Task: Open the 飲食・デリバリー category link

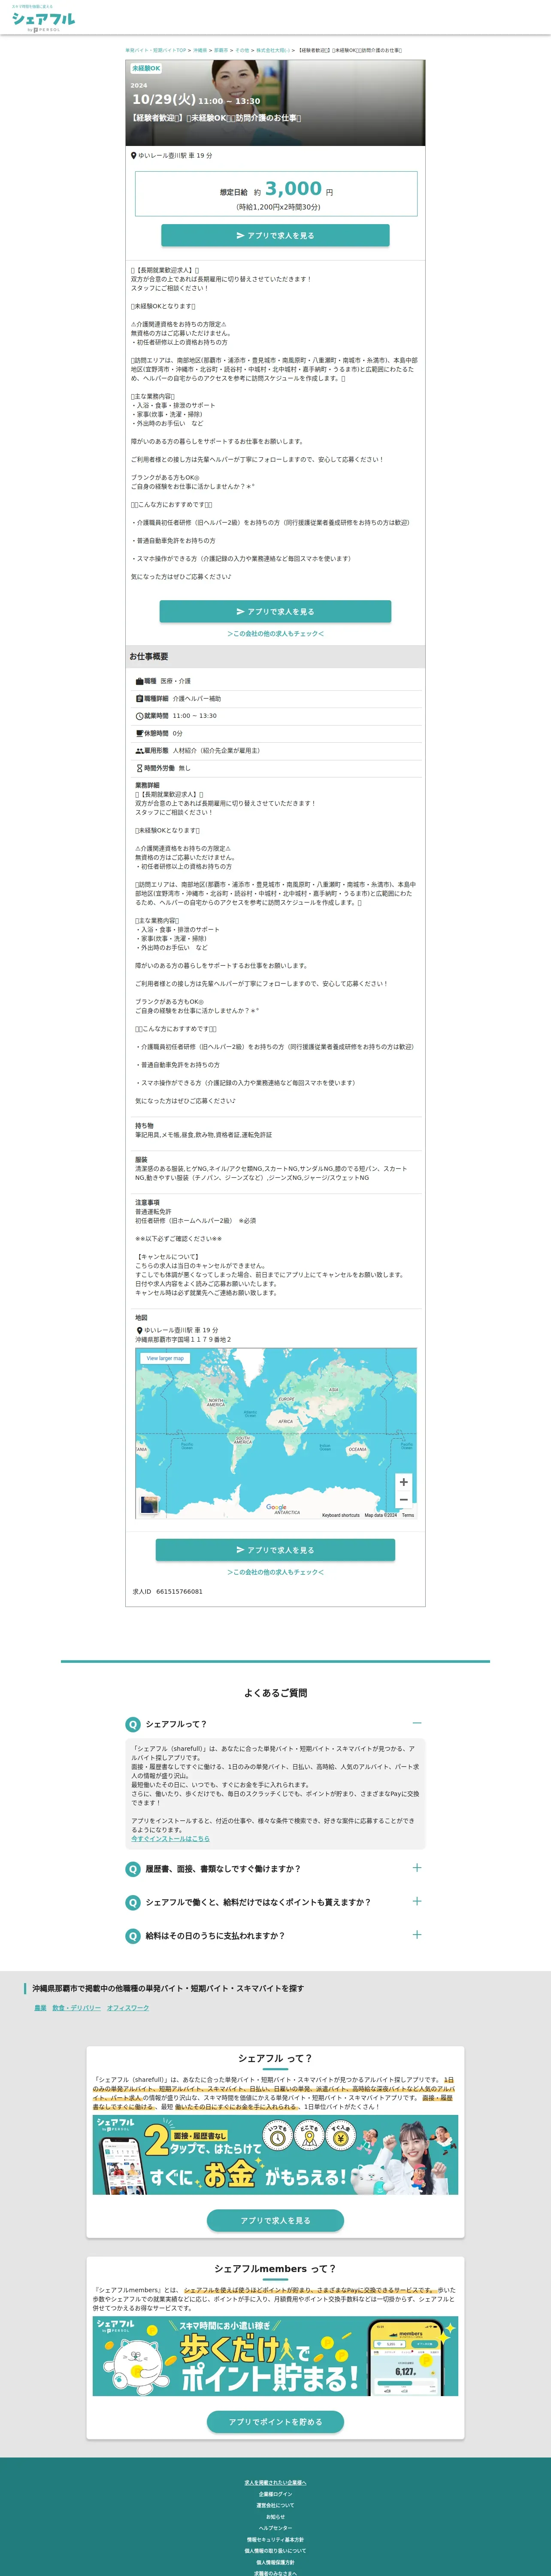Action: click(76, 2007)
